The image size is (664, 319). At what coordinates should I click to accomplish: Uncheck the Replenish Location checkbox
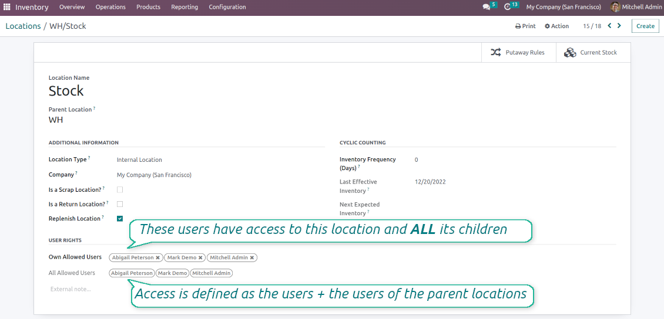tap(120, 219)
